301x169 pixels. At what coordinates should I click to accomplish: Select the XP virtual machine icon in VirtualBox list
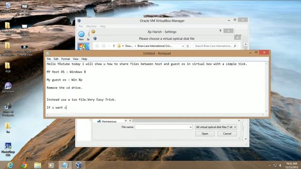[82, 47]
